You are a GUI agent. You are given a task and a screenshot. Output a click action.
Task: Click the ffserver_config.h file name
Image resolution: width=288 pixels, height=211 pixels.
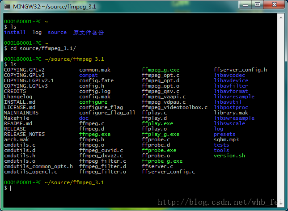click(240, 70)
